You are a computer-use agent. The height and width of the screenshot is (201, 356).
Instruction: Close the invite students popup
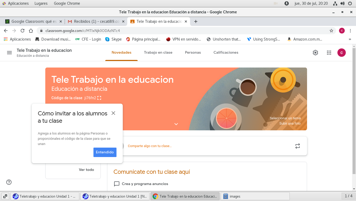click(x=113, y=113)
